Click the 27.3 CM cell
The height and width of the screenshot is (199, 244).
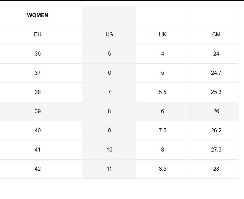pos(216,150)
